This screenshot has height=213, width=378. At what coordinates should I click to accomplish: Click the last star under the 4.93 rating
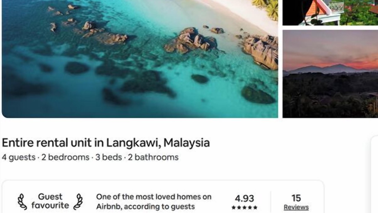[255, 208]
